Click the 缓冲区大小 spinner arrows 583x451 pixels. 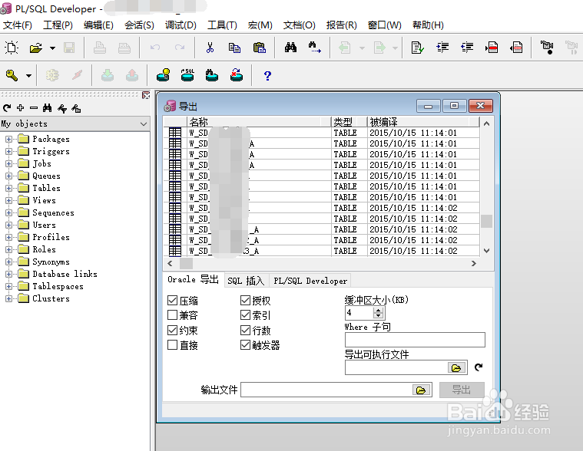pos(378,313)
